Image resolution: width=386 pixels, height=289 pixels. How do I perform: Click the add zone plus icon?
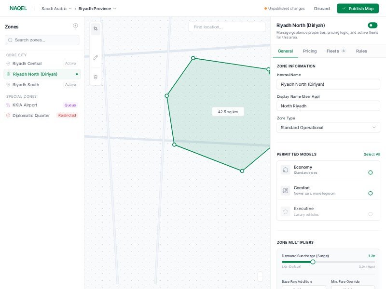(75, 26)
